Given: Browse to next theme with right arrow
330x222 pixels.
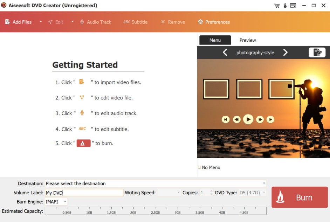Looking at the screenshot, I should (x=286, y=52).
